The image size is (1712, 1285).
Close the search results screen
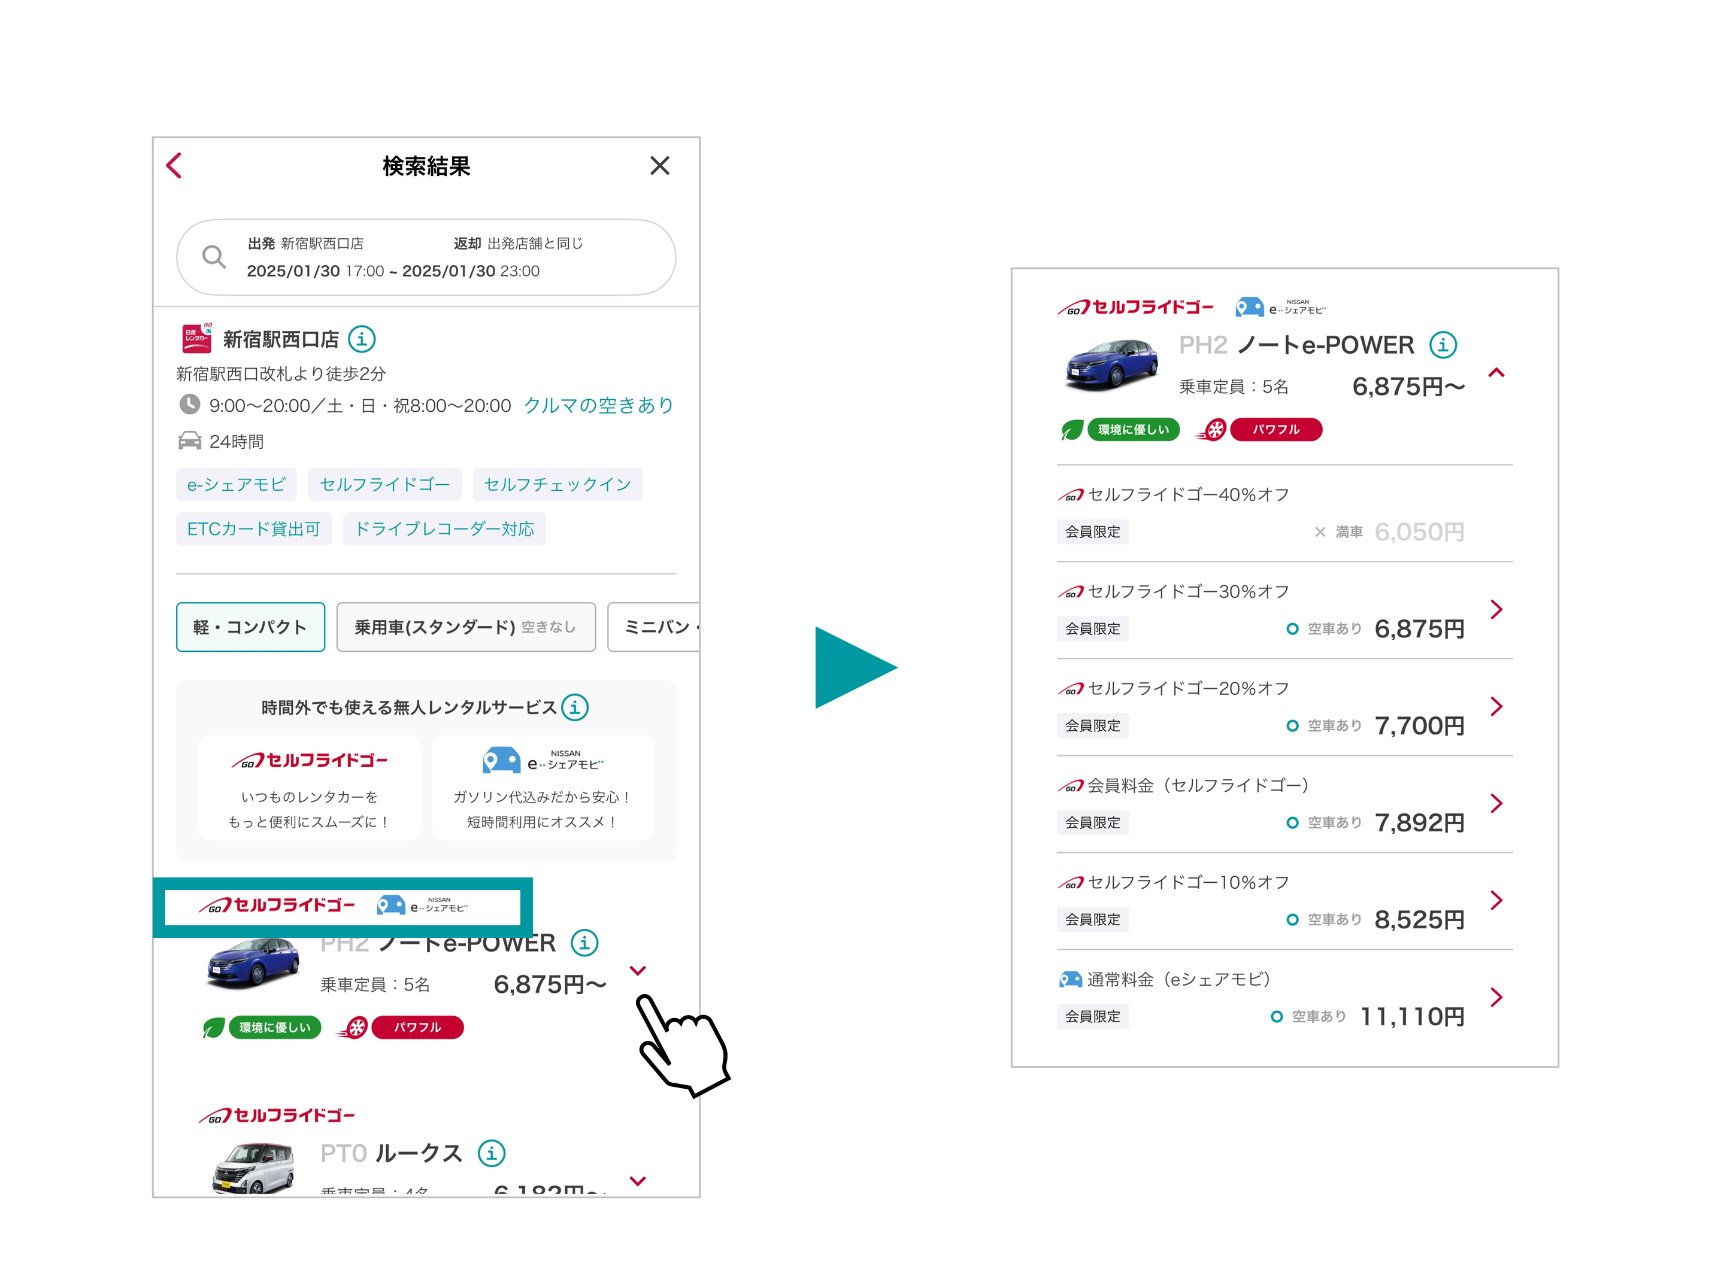coord(659,166)
